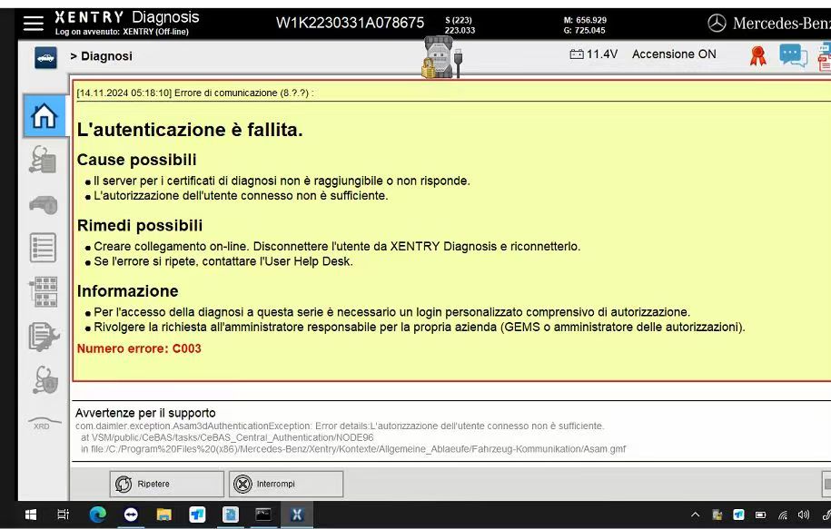
Task: Click the Interrompi button
Action: click(286, 484)
